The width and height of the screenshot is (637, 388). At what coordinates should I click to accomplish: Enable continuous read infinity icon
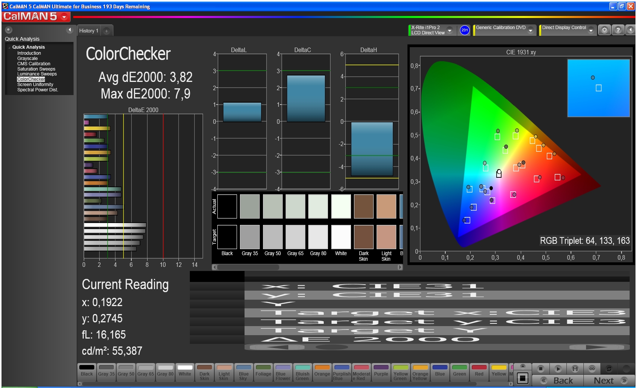[592, 368]
